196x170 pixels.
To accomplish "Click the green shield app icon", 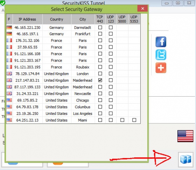I will 2,3.
